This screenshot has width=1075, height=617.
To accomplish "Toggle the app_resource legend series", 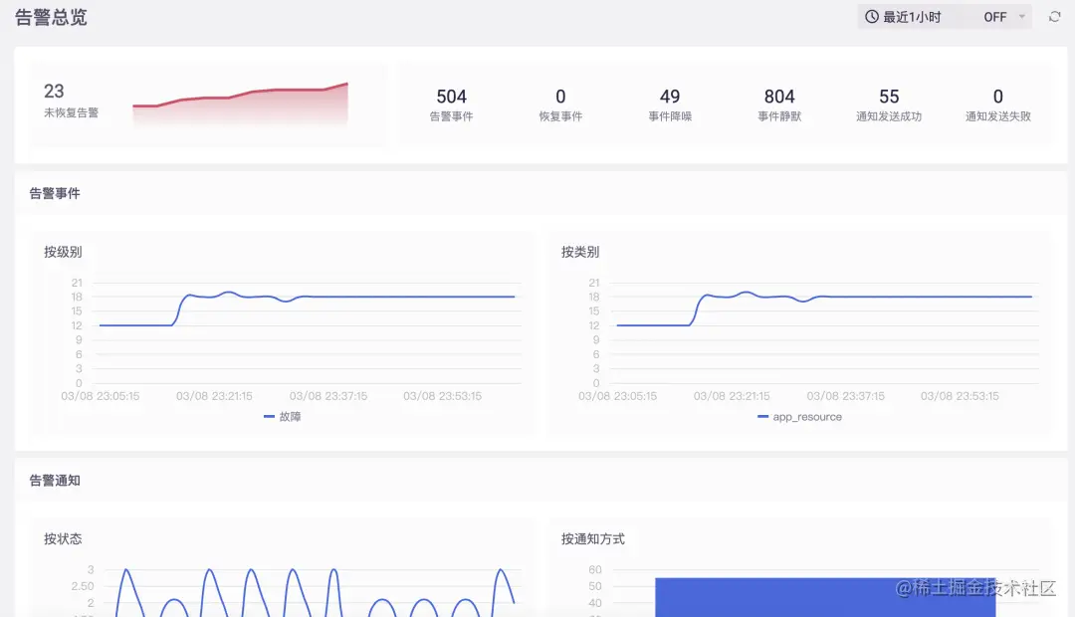I will pyautogui.click(x=799, y=416).
